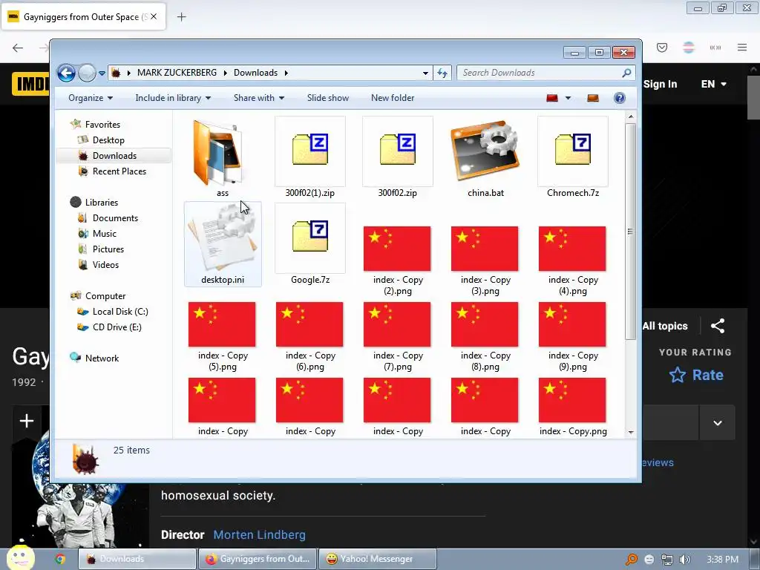760x570 pixels.
Task: Select the Google.7z archive
Action: (x=310, y=237)
